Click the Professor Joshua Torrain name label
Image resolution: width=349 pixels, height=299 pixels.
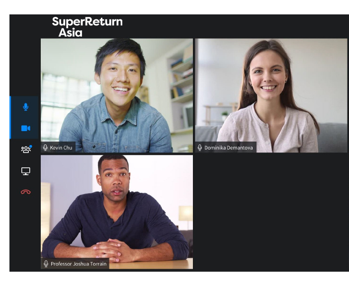coord(79,264)
